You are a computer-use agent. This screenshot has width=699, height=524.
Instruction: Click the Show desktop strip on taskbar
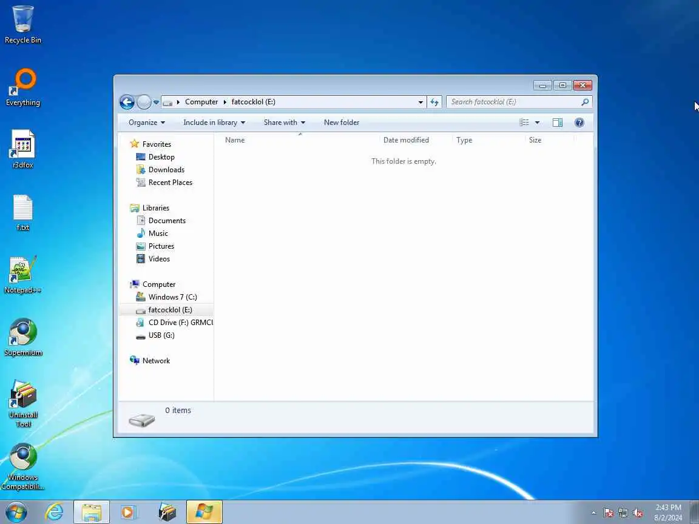pos(695,512)
